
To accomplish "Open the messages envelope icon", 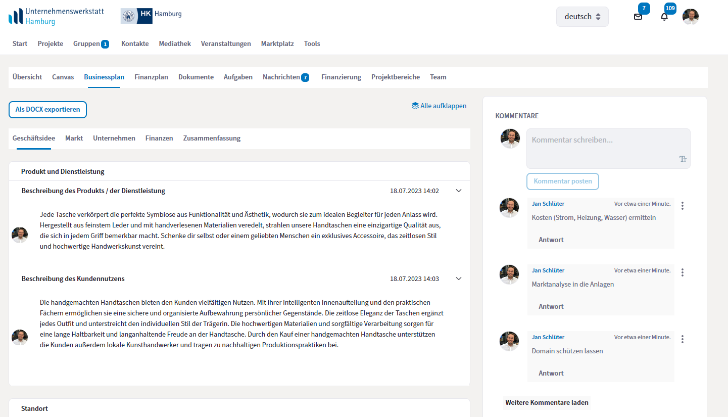I will [638, 17].
